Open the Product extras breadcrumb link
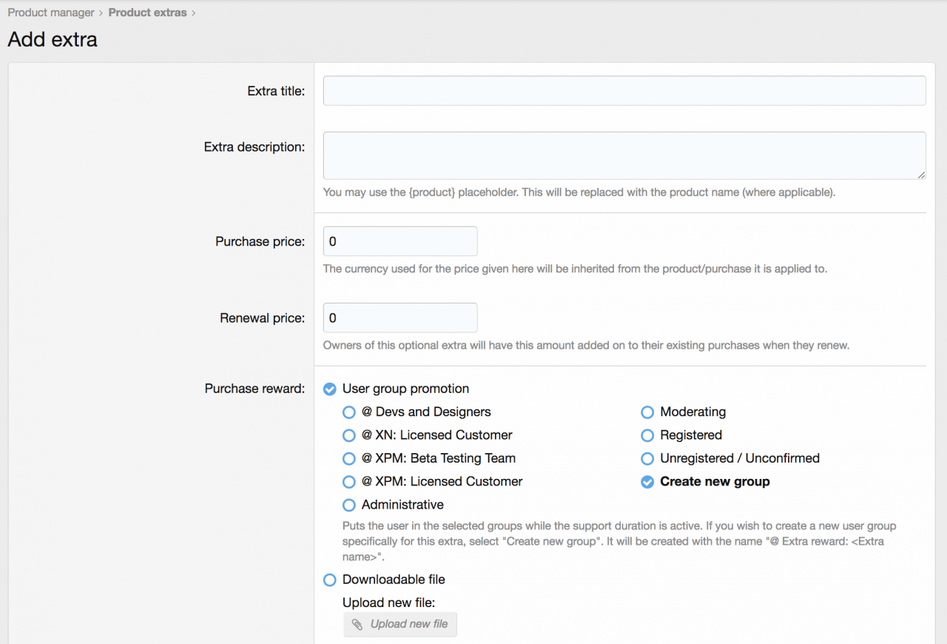Screen dimensions: 947x644 147,13
